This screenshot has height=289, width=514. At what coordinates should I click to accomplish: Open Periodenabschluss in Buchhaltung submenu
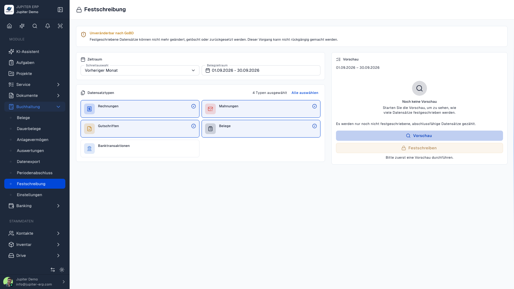(35, 173)
